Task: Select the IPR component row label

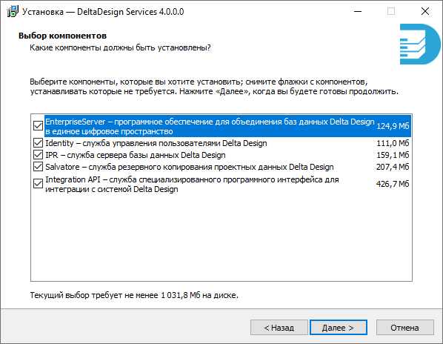Action: 136,155
